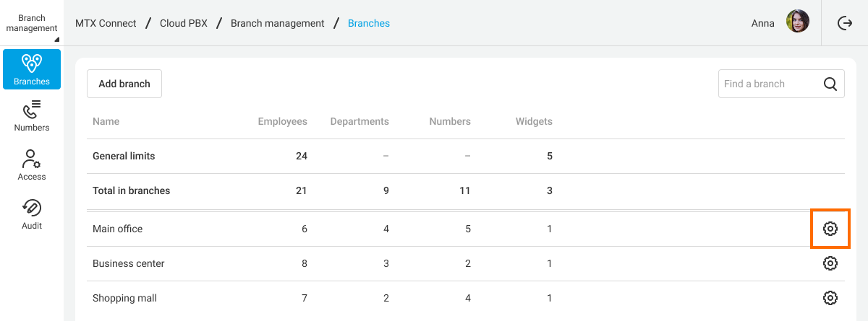Go to the Access section
Viewport: 868px width, 321px height.
point(32,164)
